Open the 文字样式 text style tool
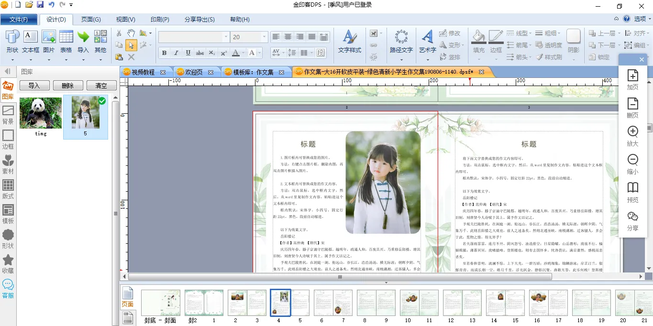 350,42
